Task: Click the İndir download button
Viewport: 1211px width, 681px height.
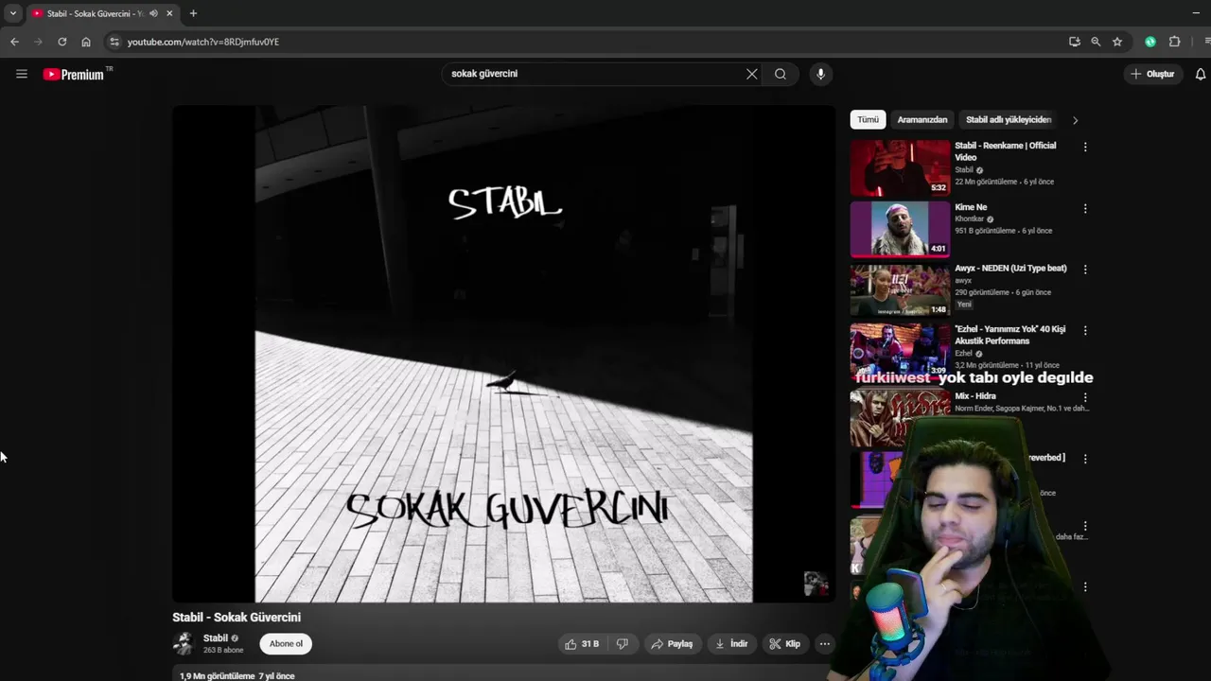Action: tap(731, 644)
